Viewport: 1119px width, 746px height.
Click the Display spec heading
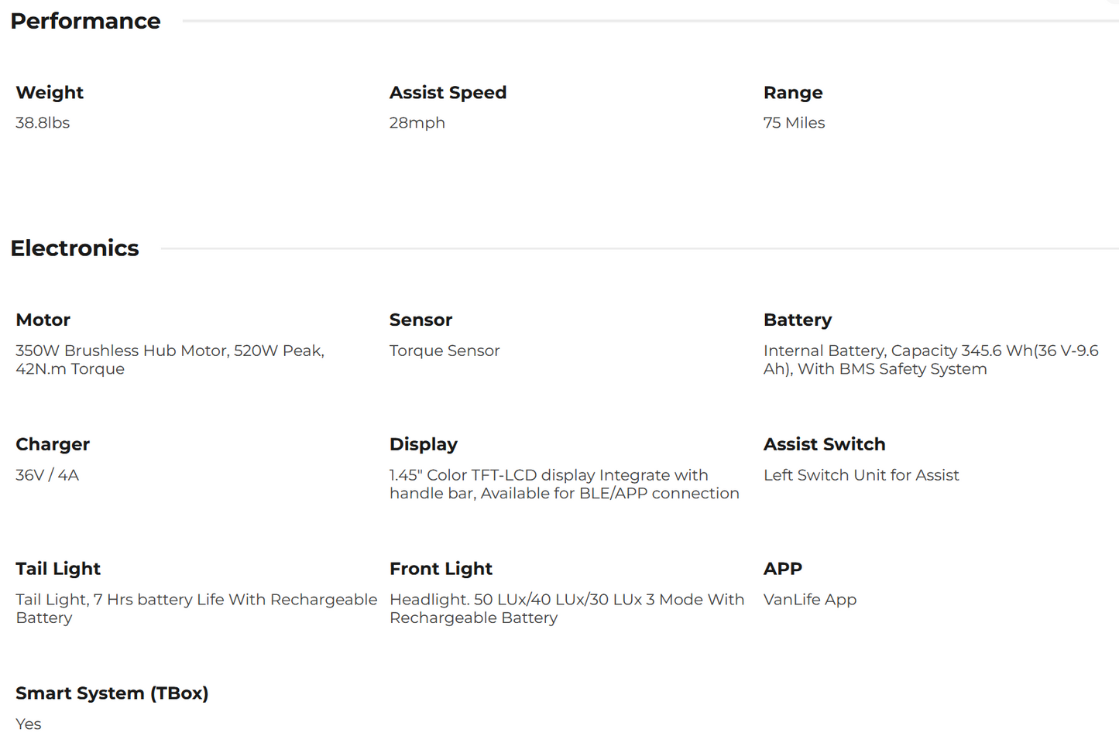point(424,445)
